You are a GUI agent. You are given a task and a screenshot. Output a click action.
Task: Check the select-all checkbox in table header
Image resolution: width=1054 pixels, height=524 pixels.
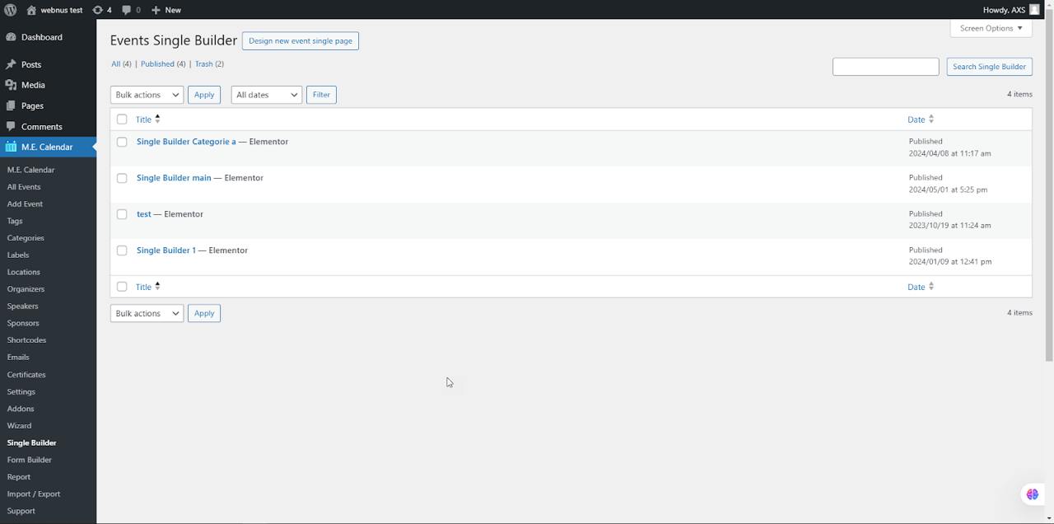coord(122,119)
